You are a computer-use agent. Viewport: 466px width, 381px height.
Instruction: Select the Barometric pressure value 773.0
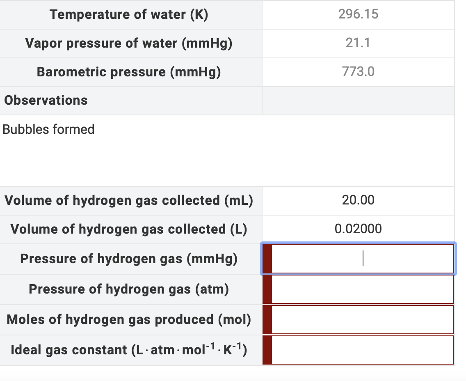358,71
